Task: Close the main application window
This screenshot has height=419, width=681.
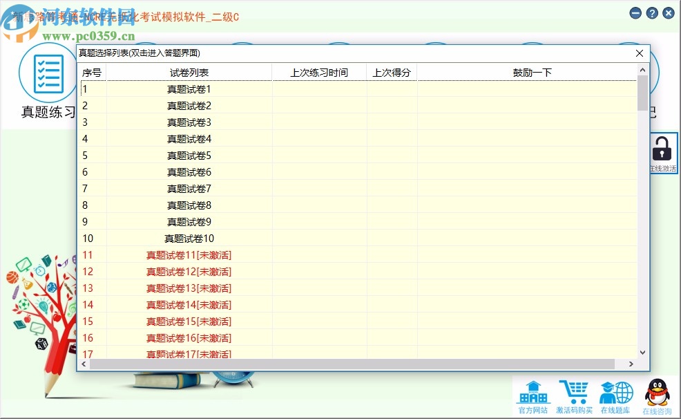Action: coord(669,13)
